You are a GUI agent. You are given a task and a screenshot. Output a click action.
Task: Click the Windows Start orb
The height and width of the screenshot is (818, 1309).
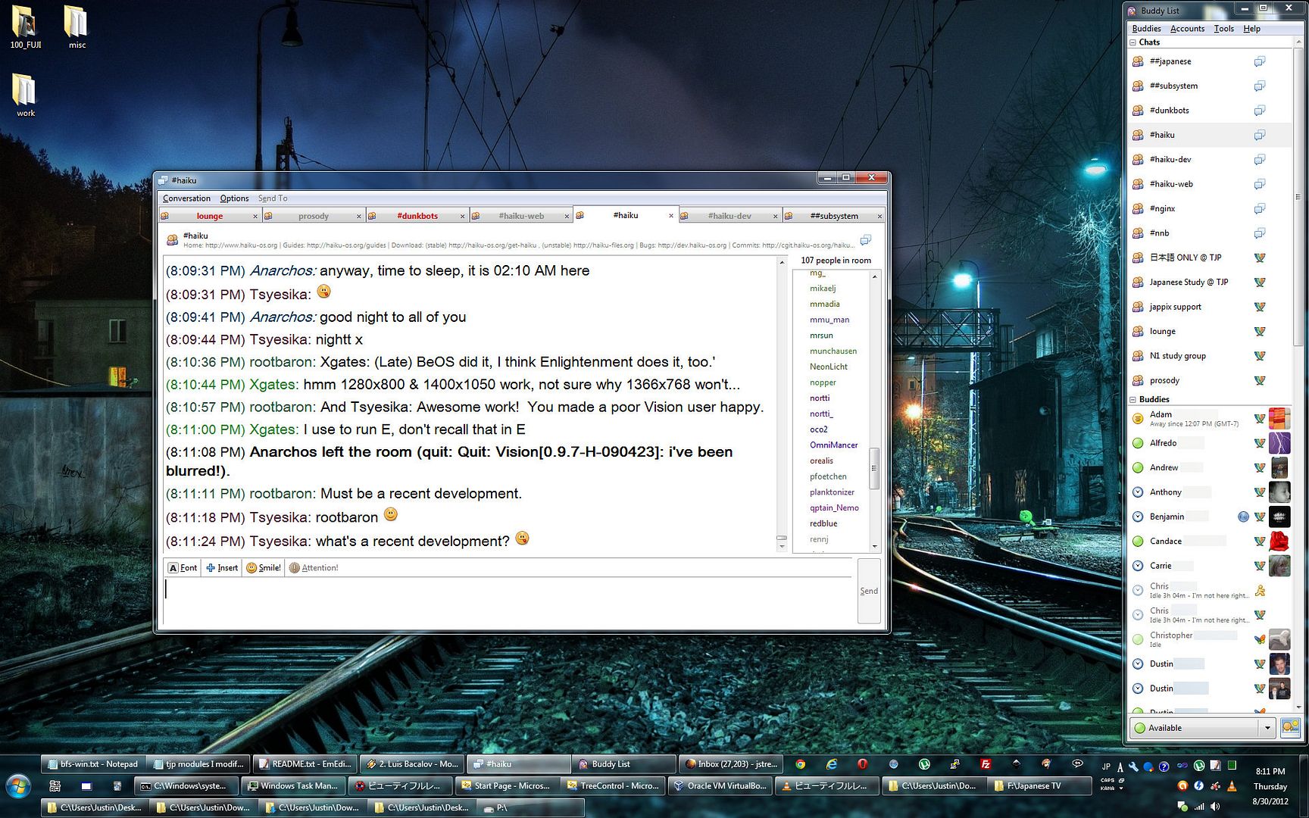point(17,786)
